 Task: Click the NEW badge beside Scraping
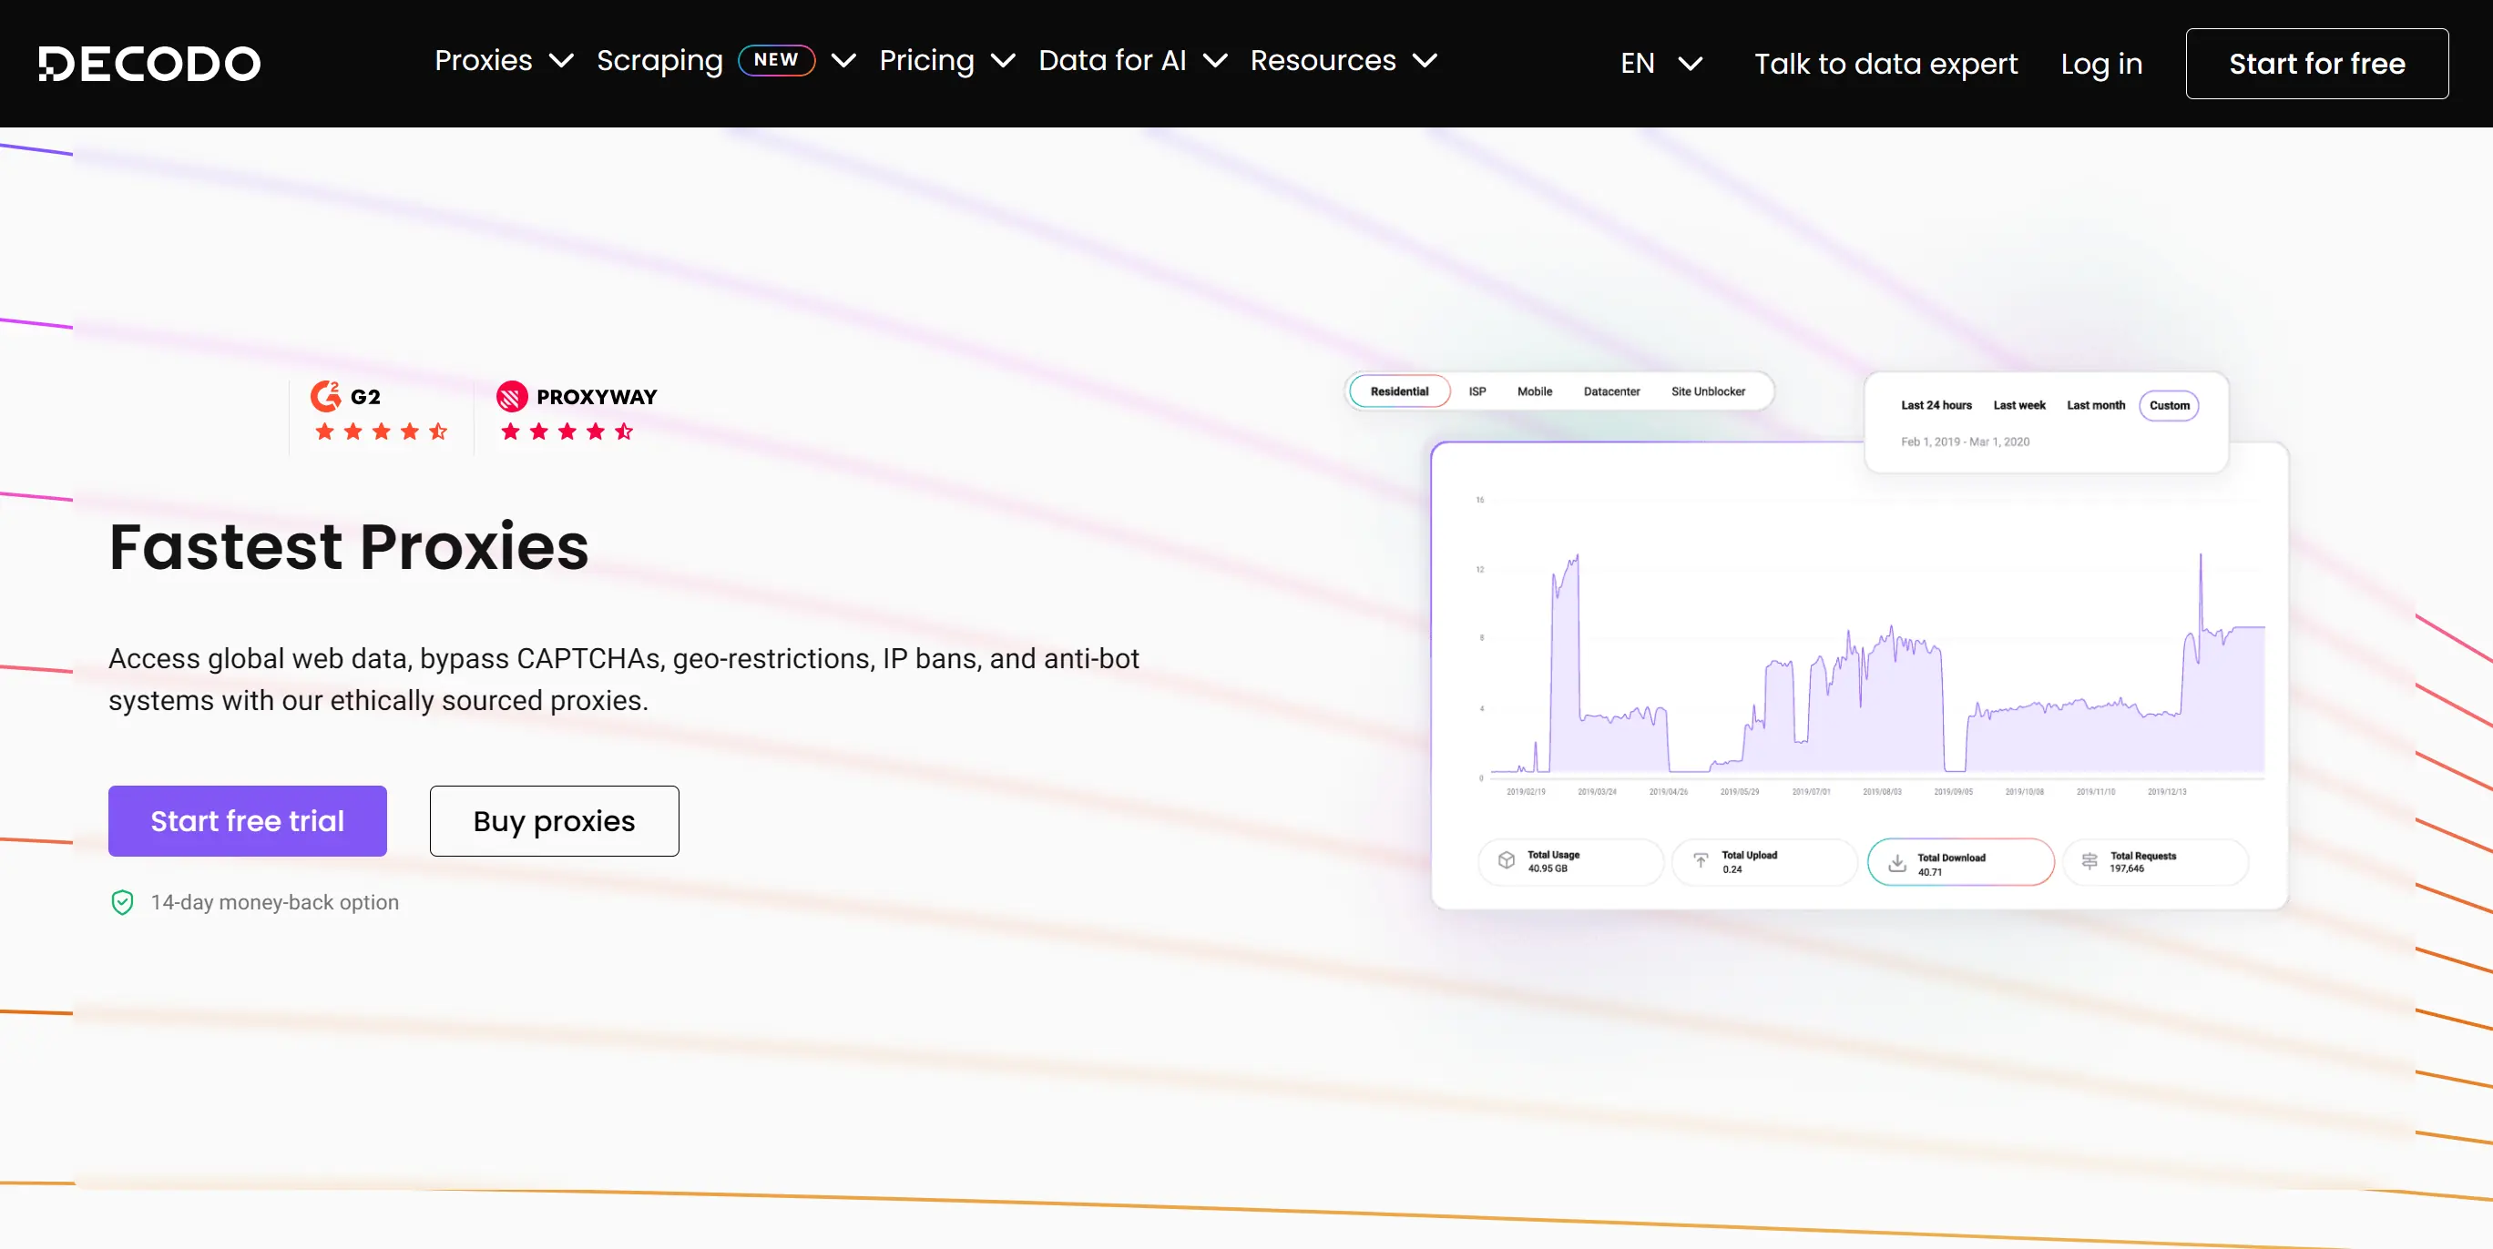[776, 60]
